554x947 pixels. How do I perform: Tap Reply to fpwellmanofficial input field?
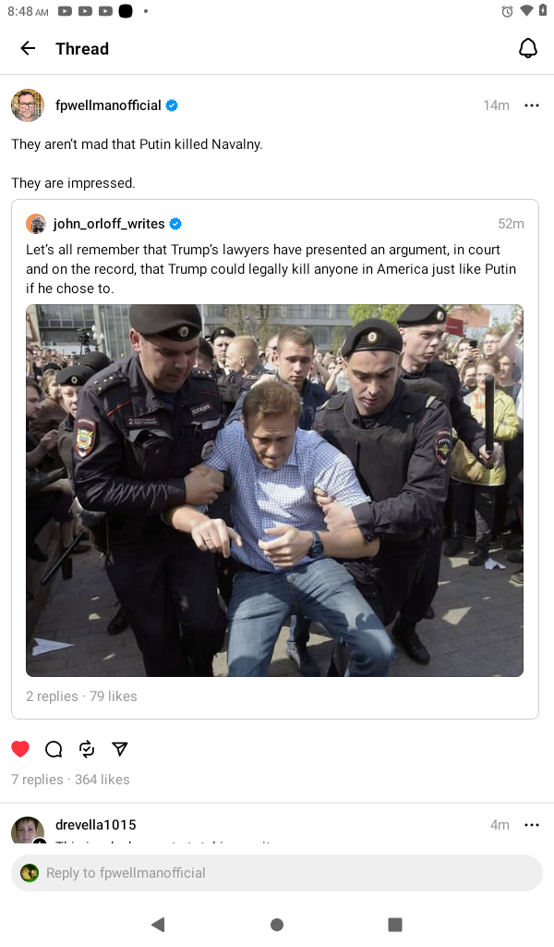pos(277,873)
